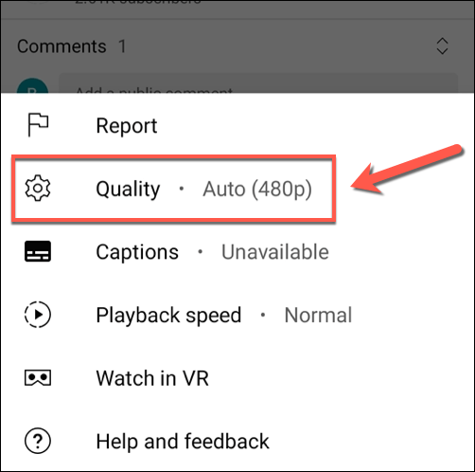The height and width of the screenshot is (472, 475).
Task: Click the Playback speed dashed-circle icon
Action: 38,315
